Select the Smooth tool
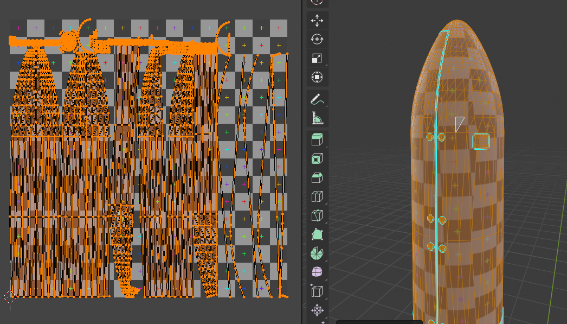567x324 pixels. 317,272
